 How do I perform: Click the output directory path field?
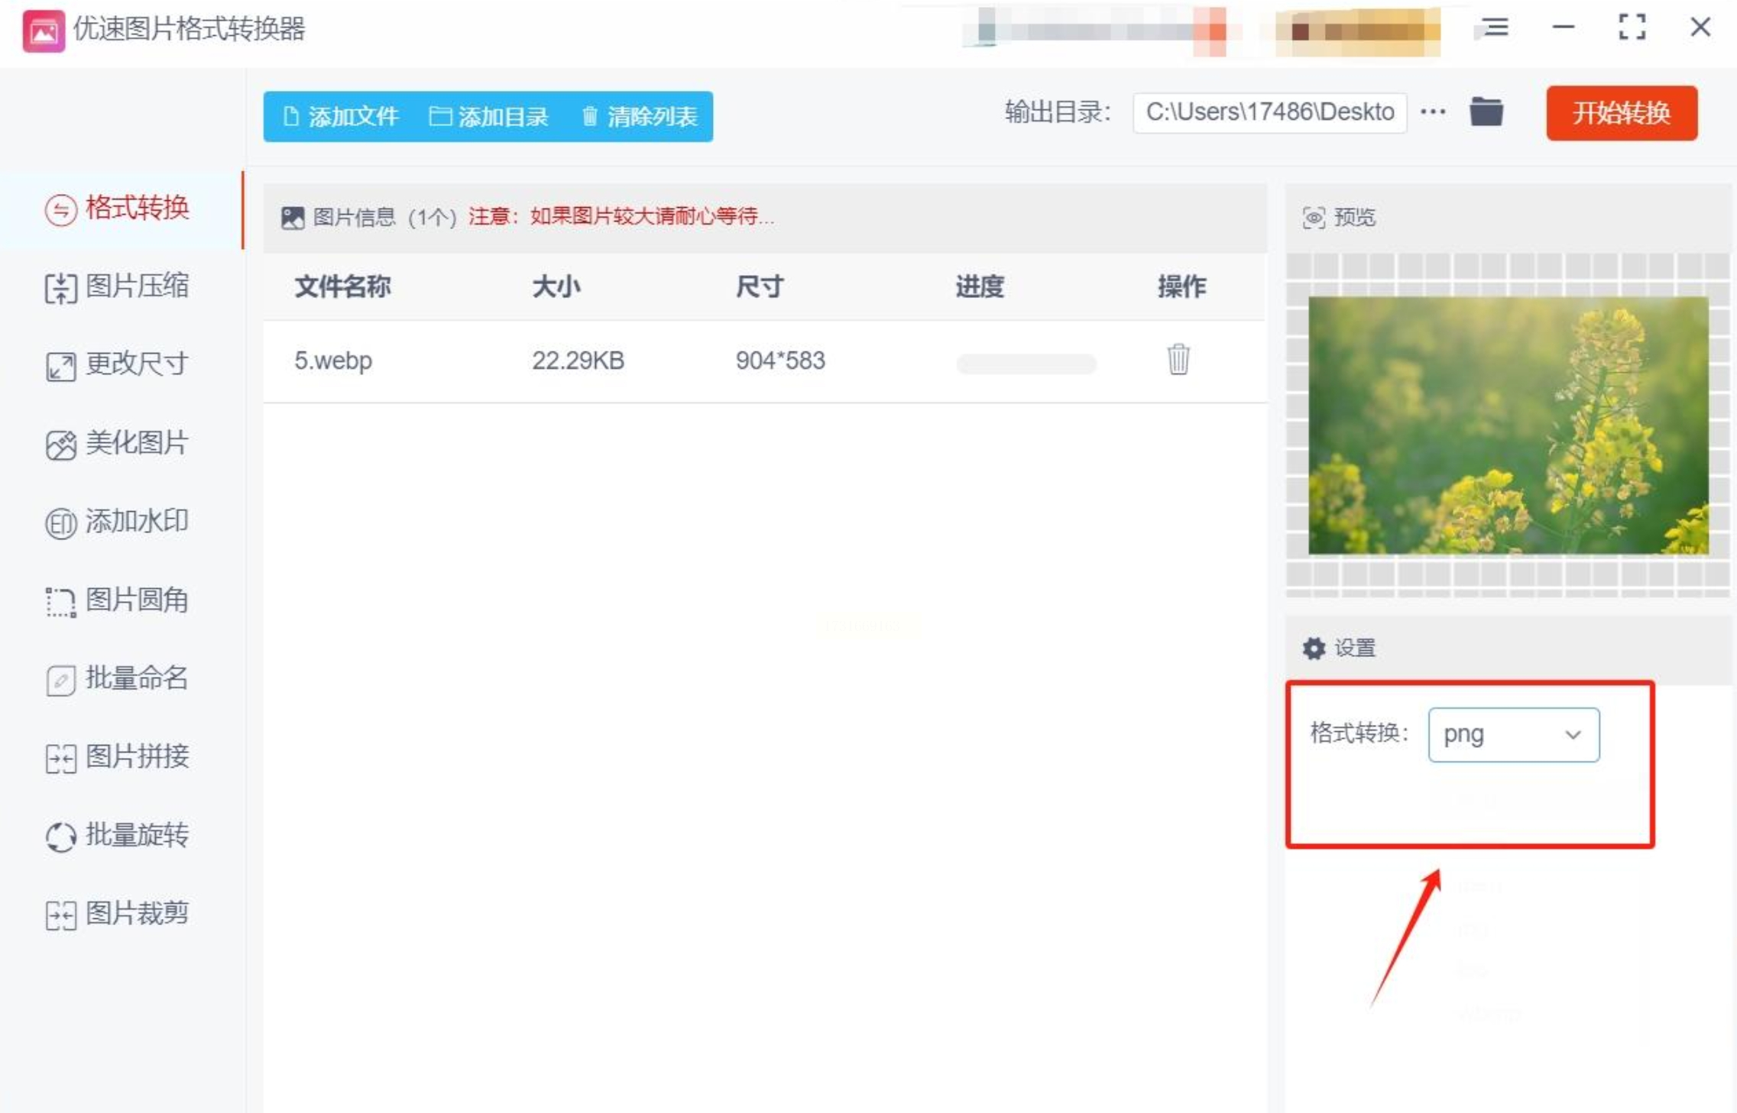[1269, 113]
